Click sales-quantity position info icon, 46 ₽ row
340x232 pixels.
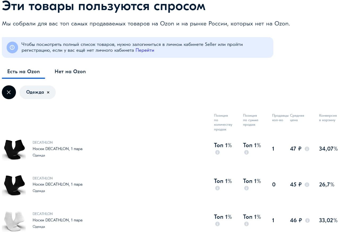[x=217, y=224]
